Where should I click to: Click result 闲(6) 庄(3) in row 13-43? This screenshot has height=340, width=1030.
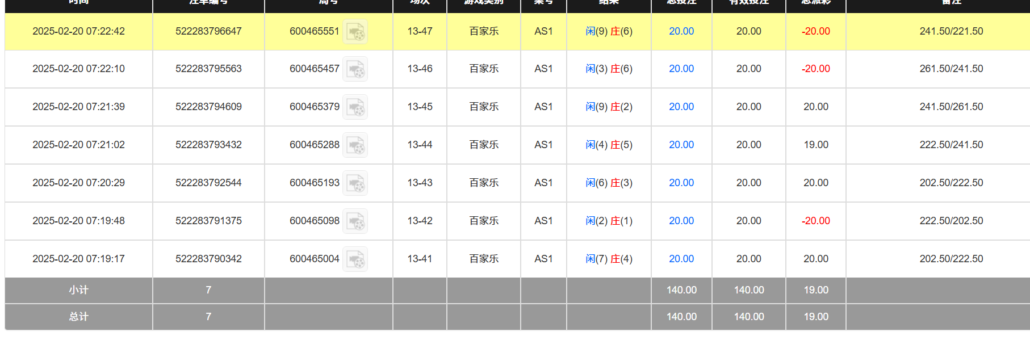(x=609, y=183)
